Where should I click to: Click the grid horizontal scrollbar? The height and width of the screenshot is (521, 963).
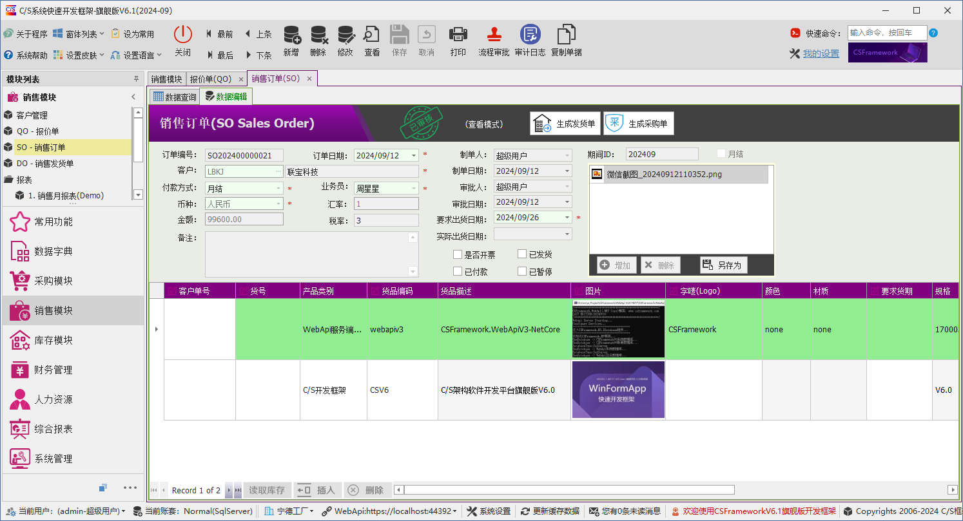coord(675,490)
